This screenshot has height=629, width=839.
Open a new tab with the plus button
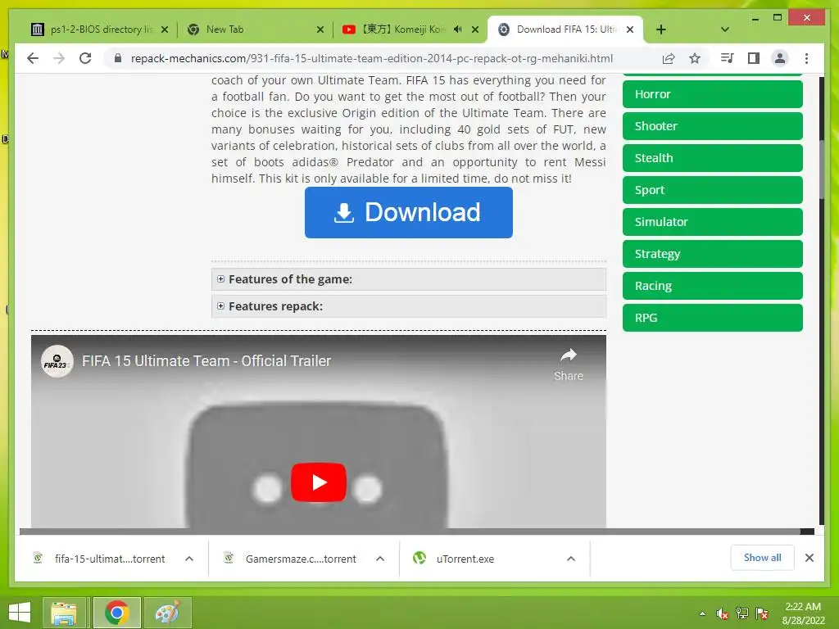pyautogui.click(x=661, y=29)
